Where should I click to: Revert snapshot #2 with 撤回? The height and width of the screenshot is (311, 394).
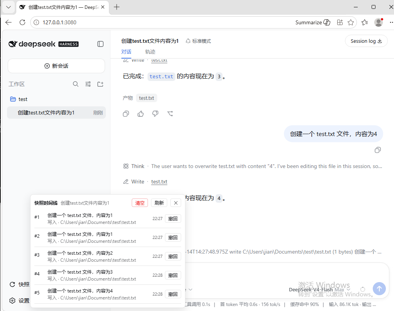point(173,237)
